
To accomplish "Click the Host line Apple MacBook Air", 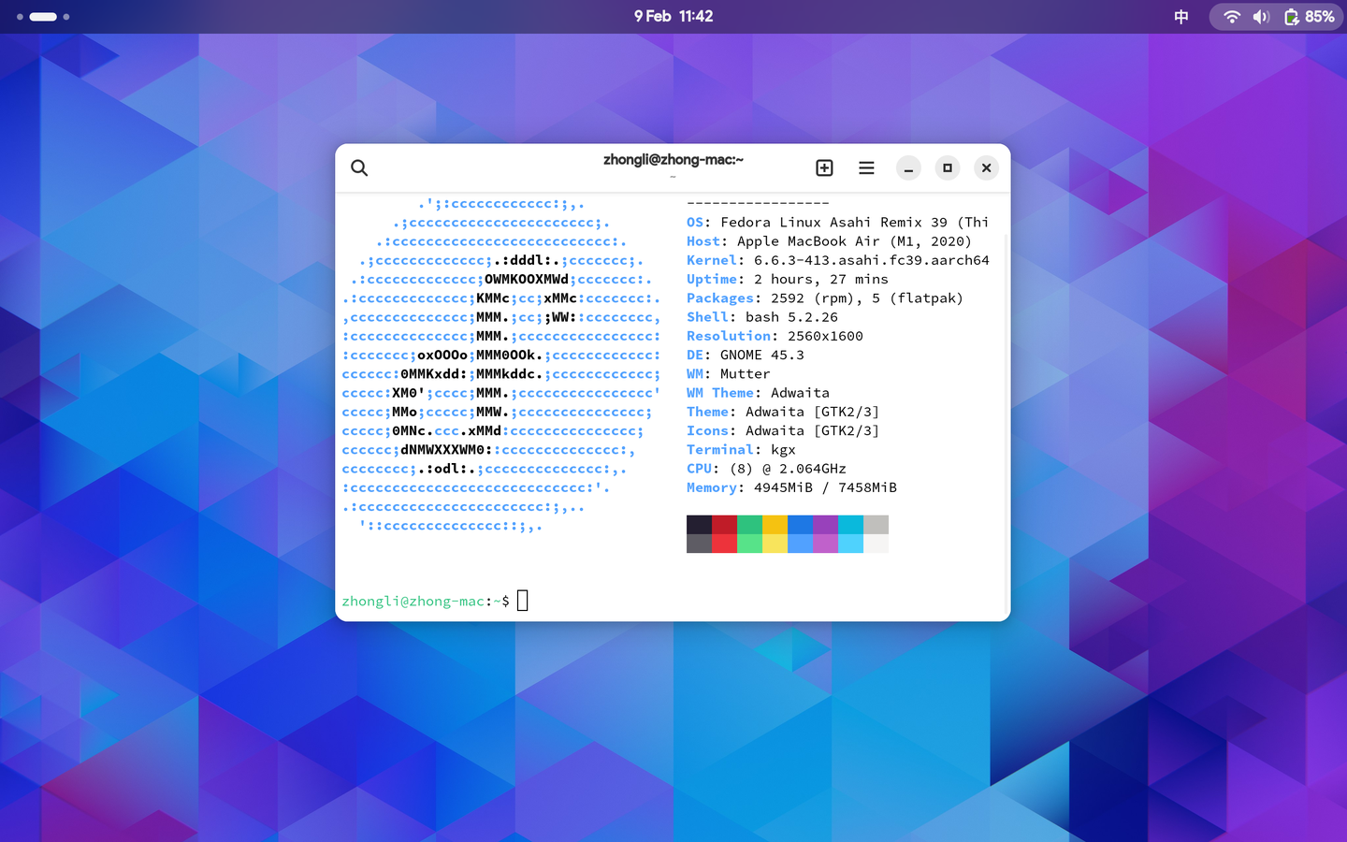I will point(829,241).
